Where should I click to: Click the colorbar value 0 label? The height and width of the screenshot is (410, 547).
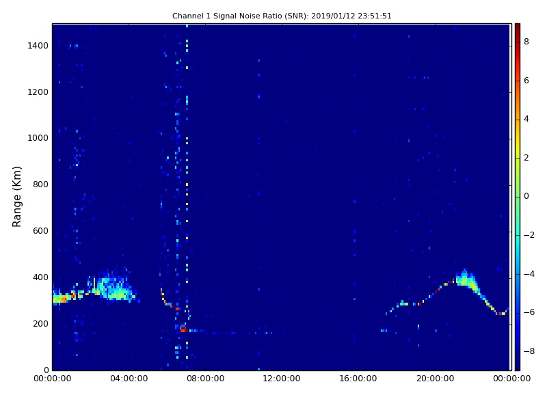click(526, 196)
